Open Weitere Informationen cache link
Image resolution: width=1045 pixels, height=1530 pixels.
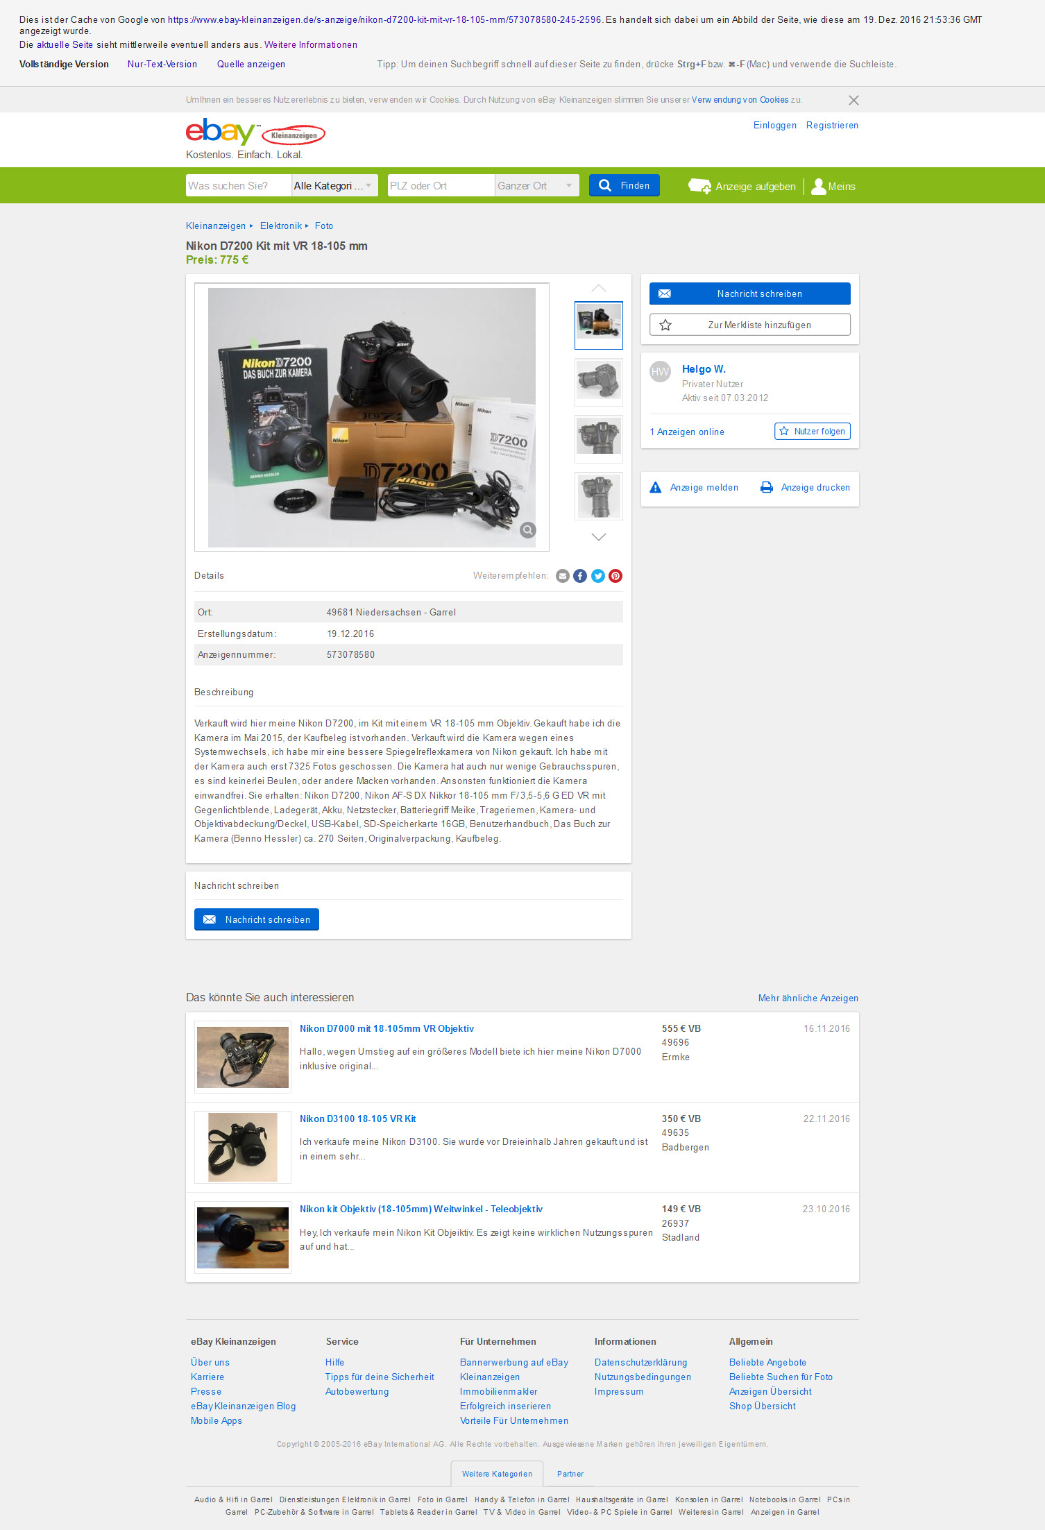point(311,44)
